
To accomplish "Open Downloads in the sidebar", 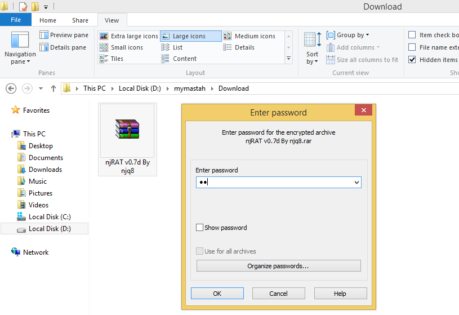I will tap(39, 170).
